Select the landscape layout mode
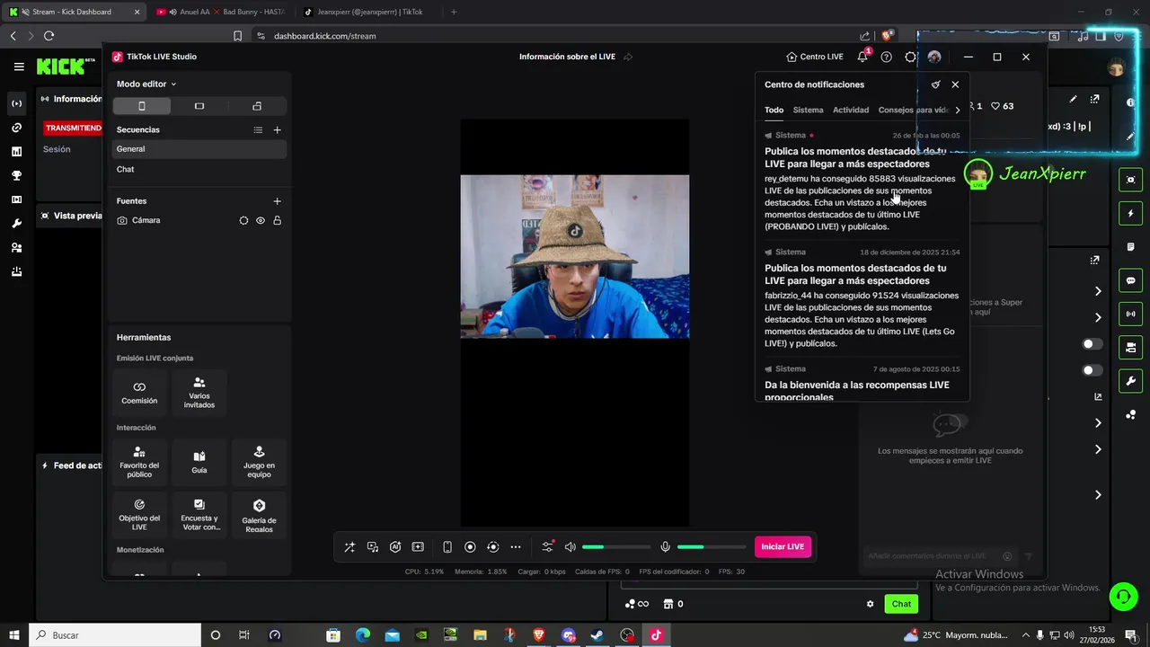 tap(199, 106)
